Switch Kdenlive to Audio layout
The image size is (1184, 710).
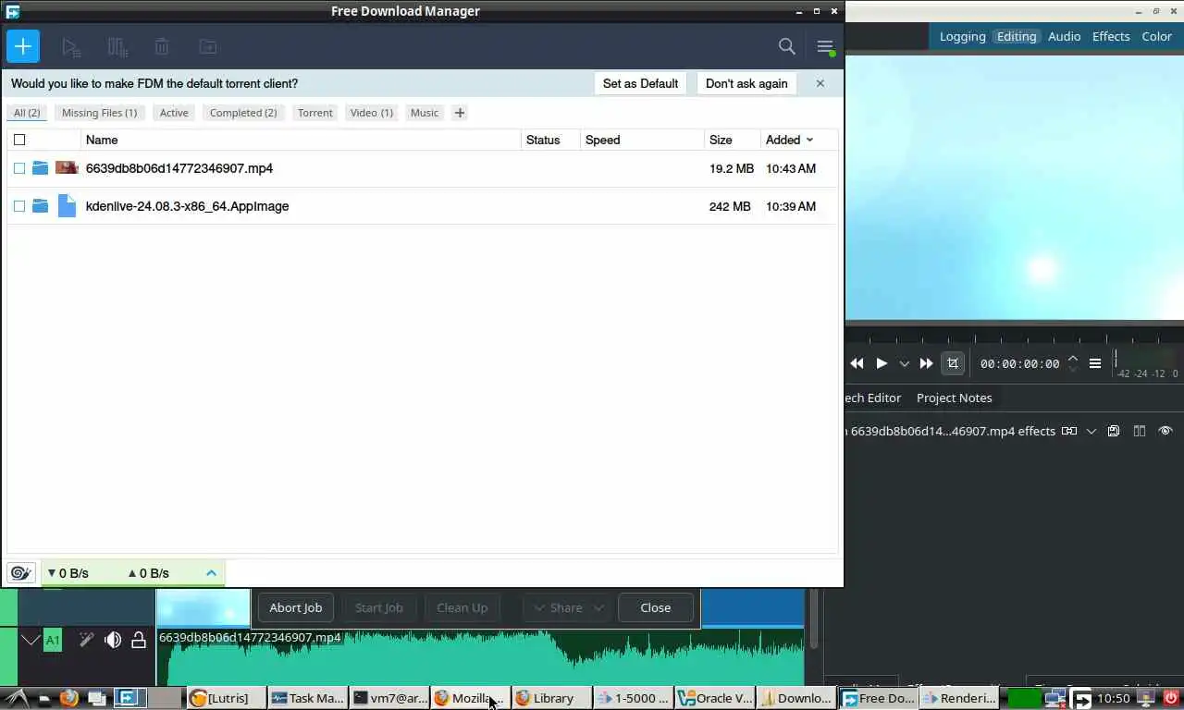[1065, 36]
